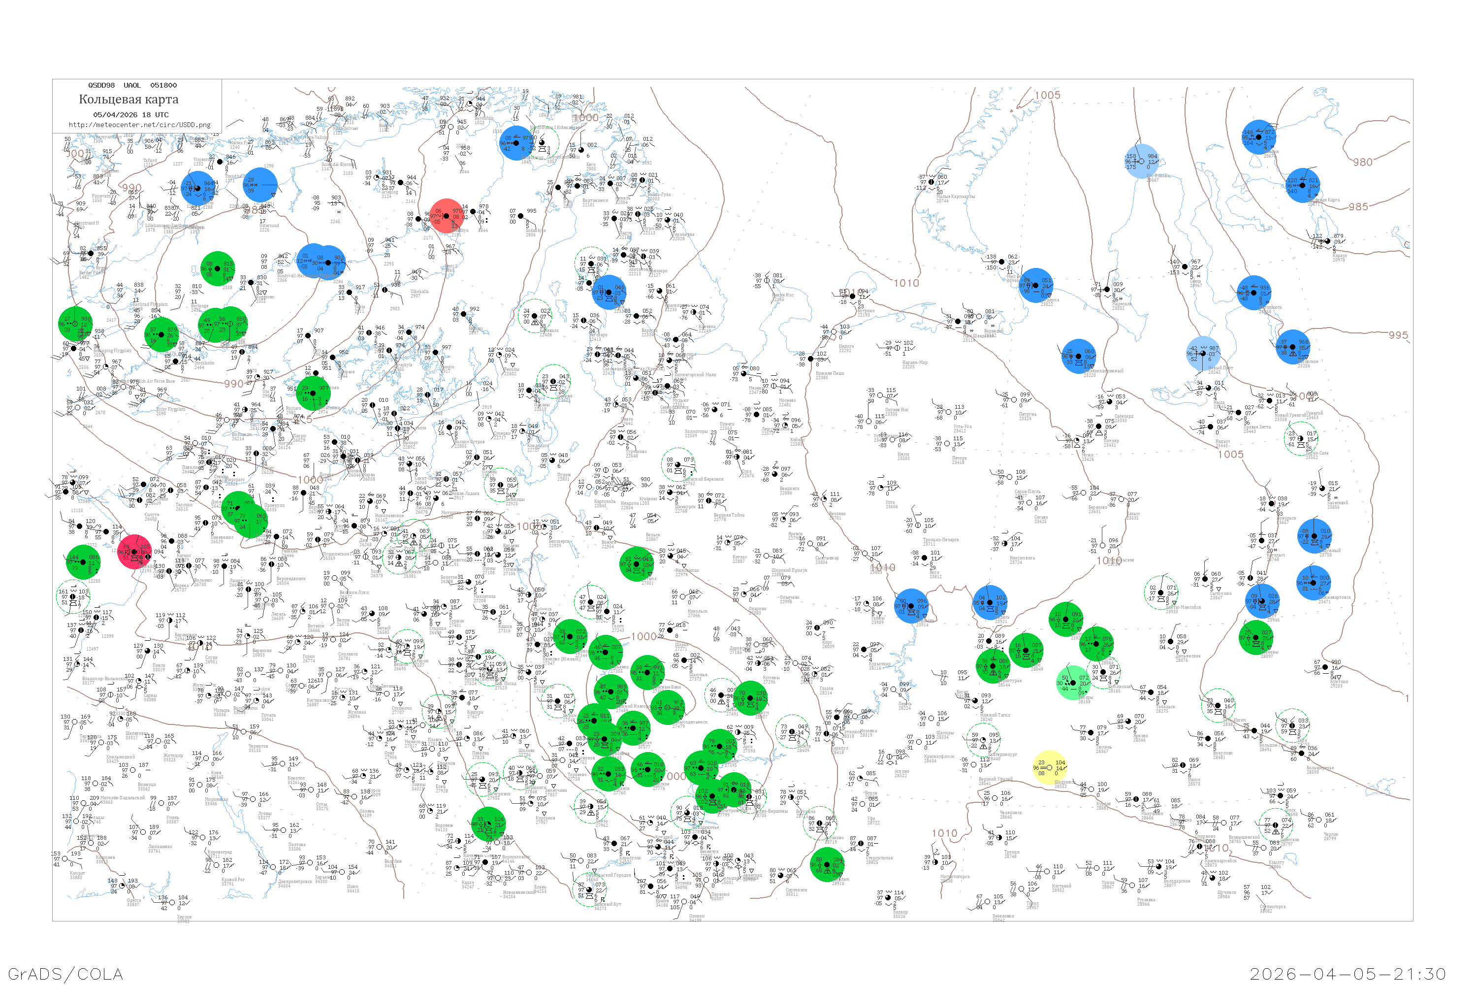
Task: Click the large blue circle near 1290
Action: click(x=260, y=185)
